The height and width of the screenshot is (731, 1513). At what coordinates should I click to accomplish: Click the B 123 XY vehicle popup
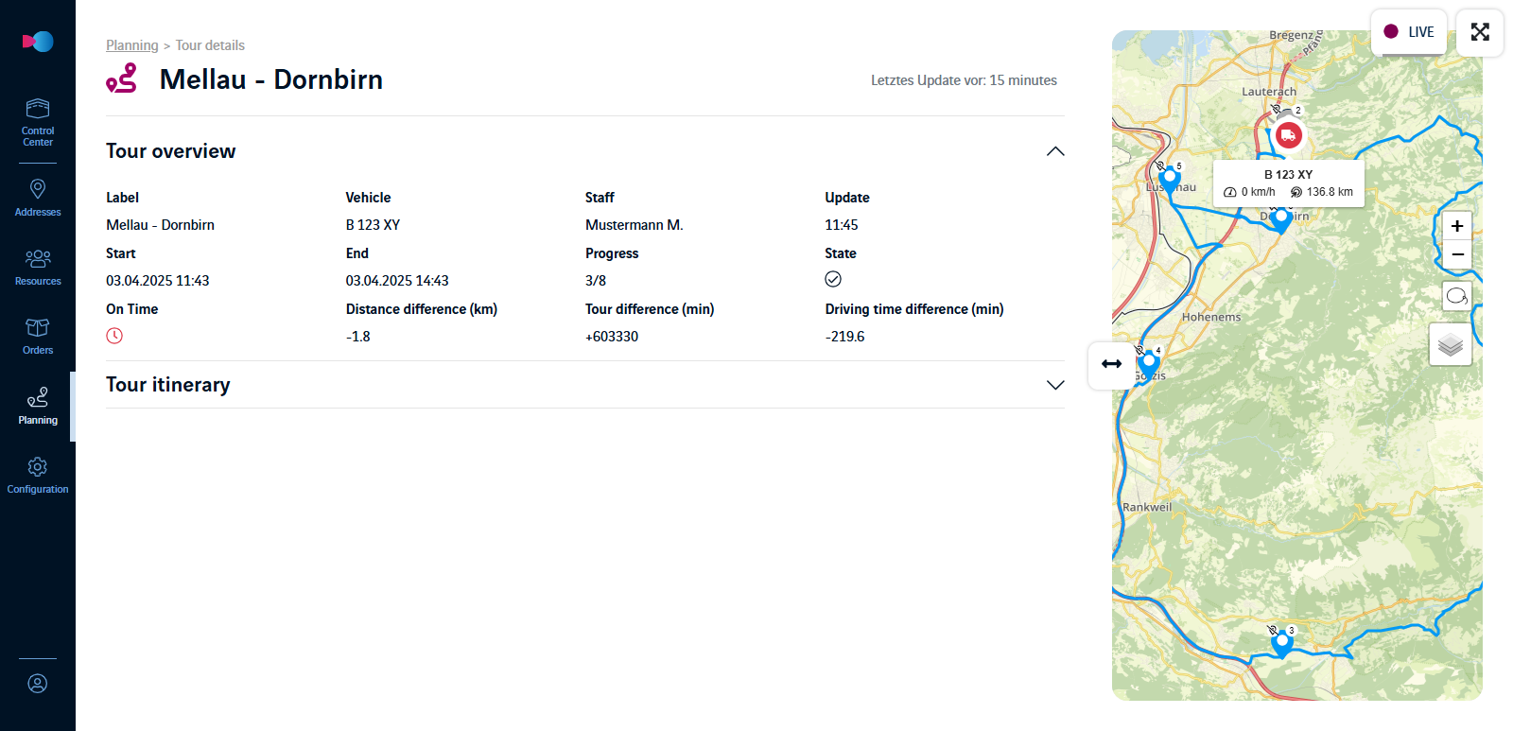pos(1288,183)
